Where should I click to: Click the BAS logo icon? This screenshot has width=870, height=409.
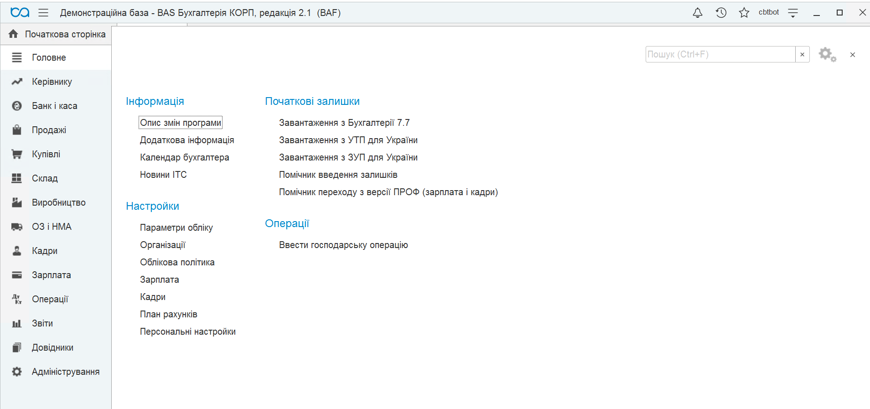coord(20,13)
